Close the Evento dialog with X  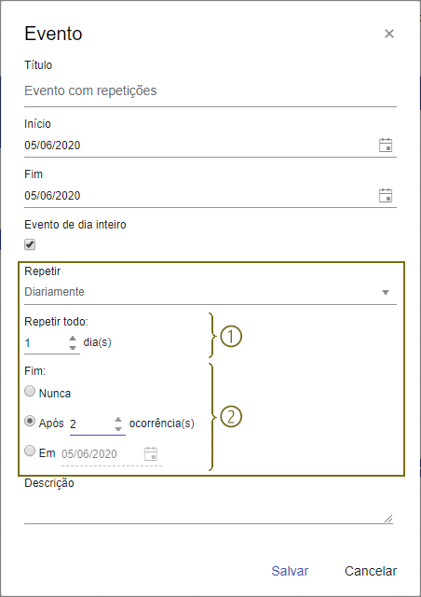pos(389,34)
